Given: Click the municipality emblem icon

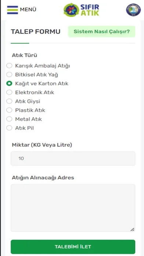Looking at the screenshot, I should pyautogui.click(x=133, y=10).
